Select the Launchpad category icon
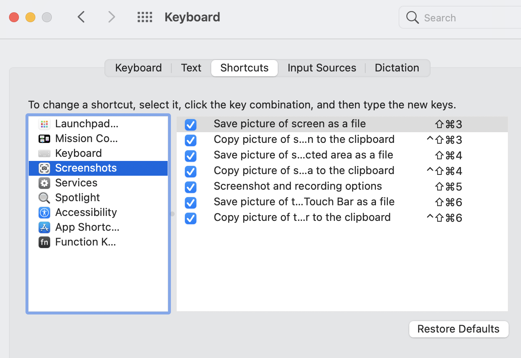This screenshot has height=358, width=521. click(44, 124)
